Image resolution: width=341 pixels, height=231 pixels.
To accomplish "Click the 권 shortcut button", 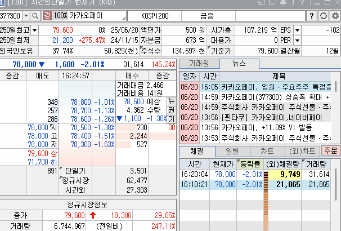I will click(172, 110).
